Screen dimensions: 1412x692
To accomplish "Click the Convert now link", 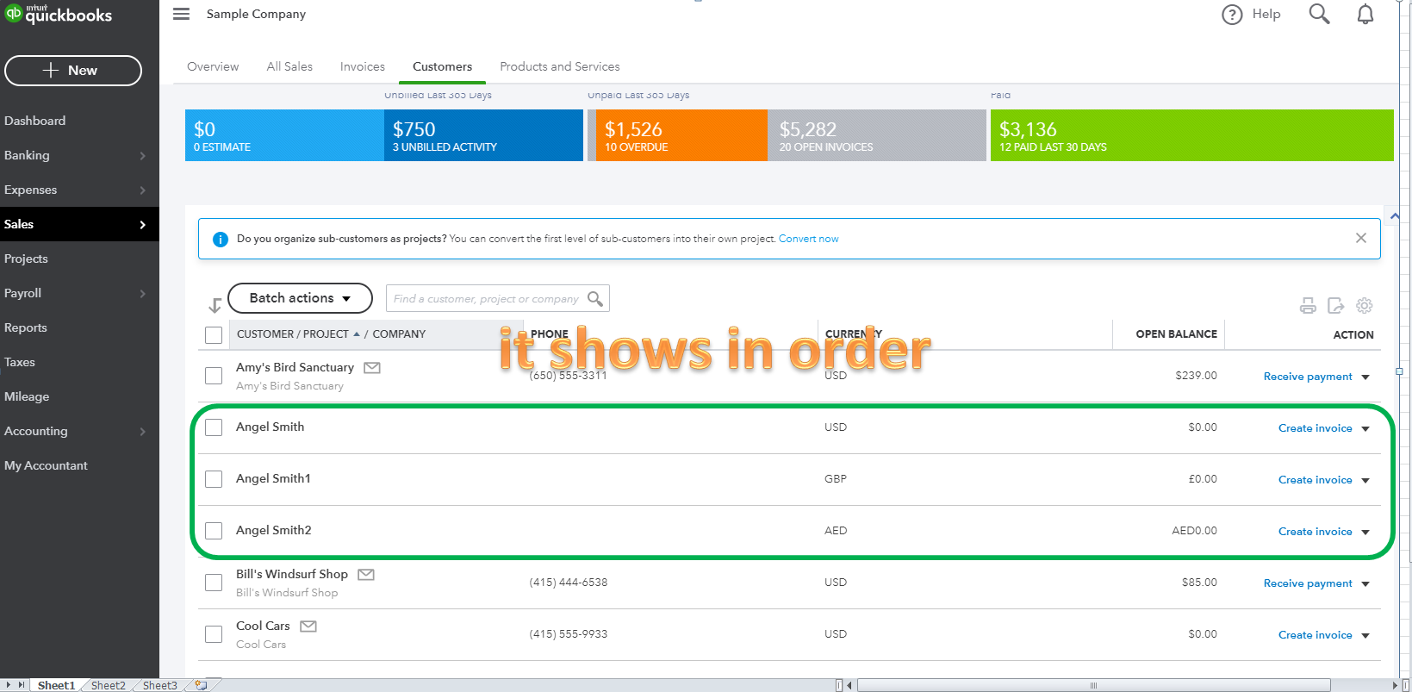I will click(808, 239).
